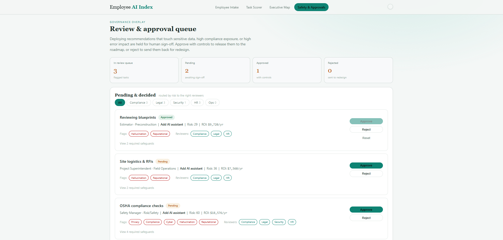Image resolution: width=503 pixels, height=240 pixels.
Task: Select the Safety & Approvals tab
Action: click(x=311, y=7)
